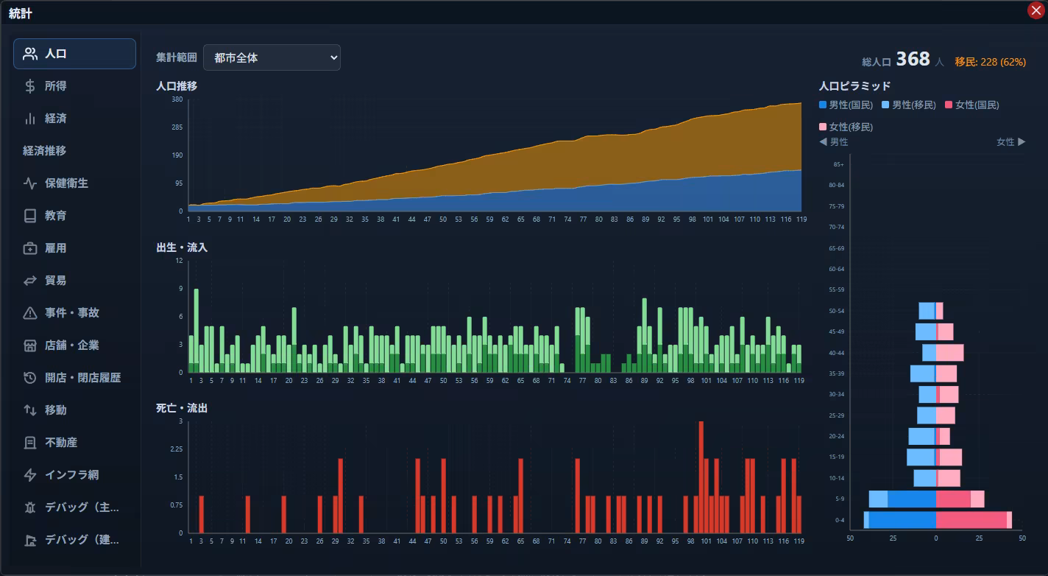Click the history clock icon for 開店・閉店履歴

(x=30, y=378)
